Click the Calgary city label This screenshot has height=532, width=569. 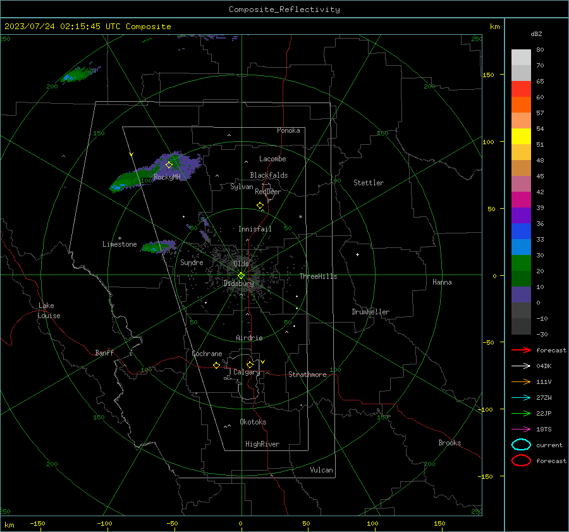247,372
